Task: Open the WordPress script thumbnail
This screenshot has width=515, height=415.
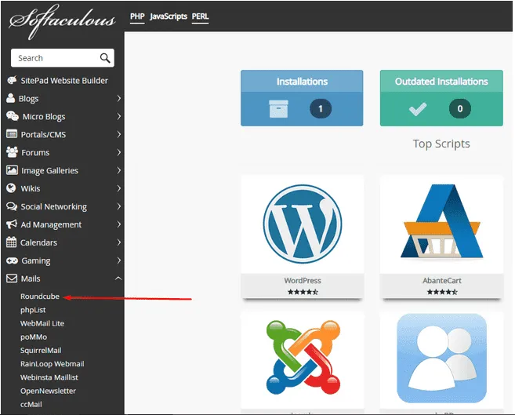Action: (x=302, y=224)
